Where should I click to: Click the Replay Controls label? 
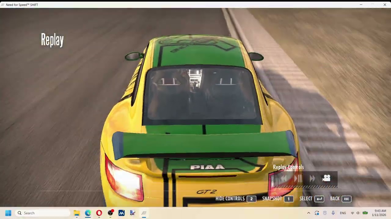point(288,167)
